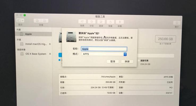Click the OS X Base System disk icon
196x106 pixels.
click(22, 54)
